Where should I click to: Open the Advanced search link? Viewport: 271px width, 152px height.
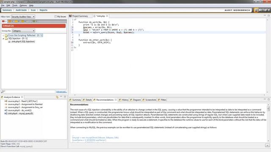pos(61,92)
